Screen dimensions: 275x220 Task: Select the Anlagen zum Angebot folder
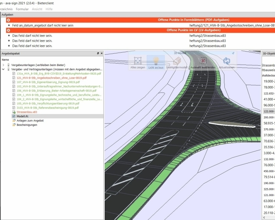tap(30, 121)
